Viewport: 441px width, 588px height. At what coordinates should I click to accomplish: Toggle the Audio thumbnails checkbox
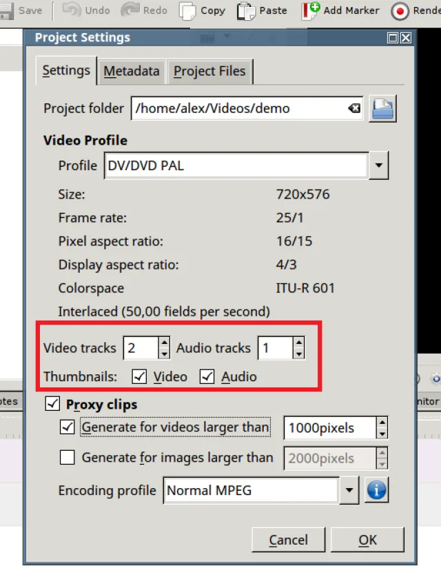click(207, 376)
